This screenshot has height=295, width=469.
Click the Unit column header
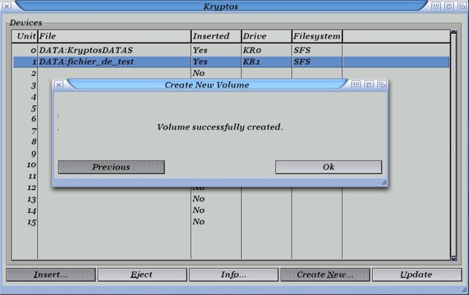[x=25, y=36]
